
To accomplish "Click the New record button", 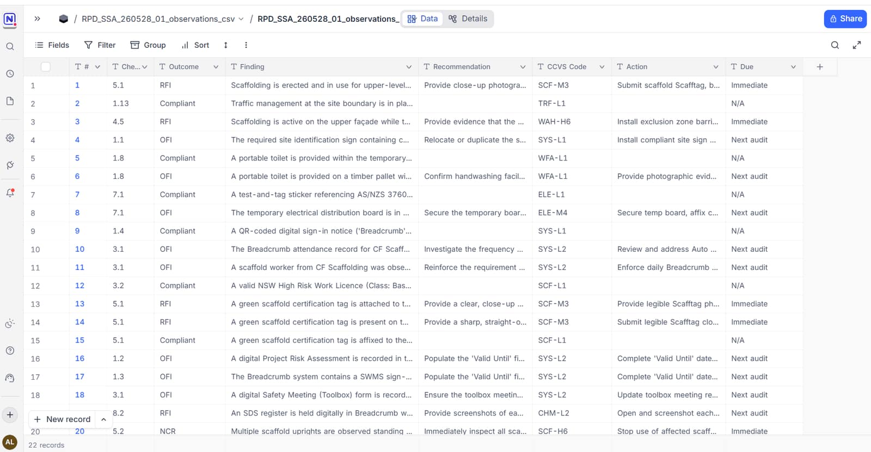I will click(63, 419).
